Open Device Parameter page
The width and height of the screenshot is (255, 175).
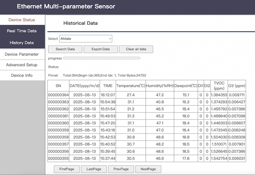(x=22, y=54)
